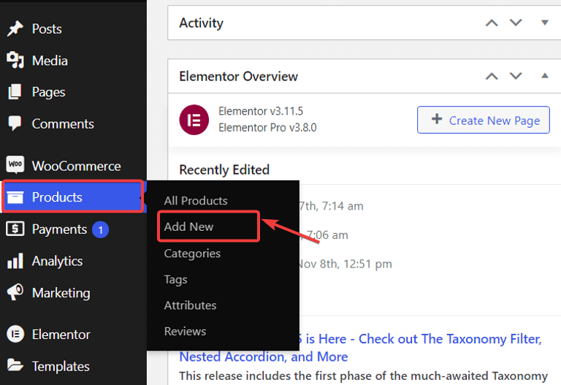Move the Activity widget down
561x385 pixels.
516,23
